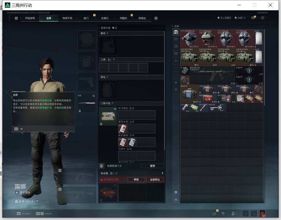281x220 pixels.
Task: Open the settings gear in top bar
Action: click(x=263, y=18)
